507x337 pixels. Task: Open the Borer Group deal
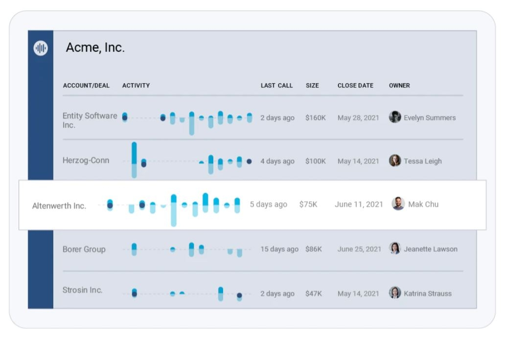84,249
